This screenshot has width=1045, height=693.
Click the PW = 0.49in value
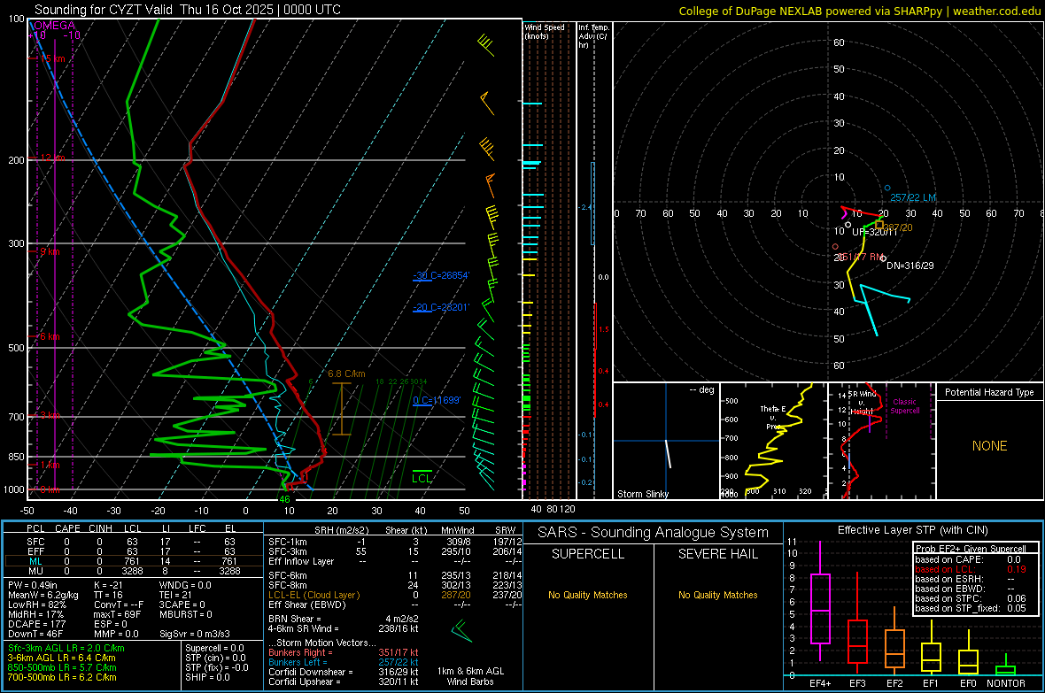(33, 585)
